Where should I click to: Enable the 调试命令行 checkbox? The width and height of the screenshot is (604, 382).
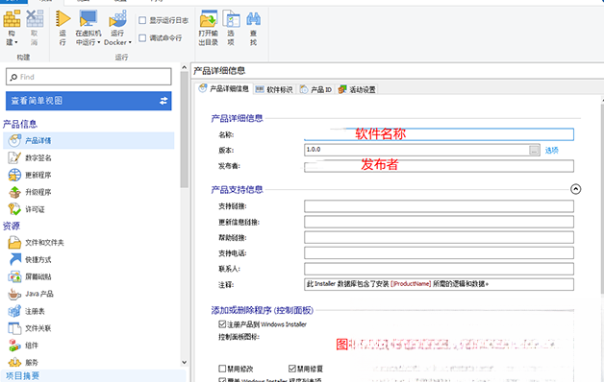(142, 37)
